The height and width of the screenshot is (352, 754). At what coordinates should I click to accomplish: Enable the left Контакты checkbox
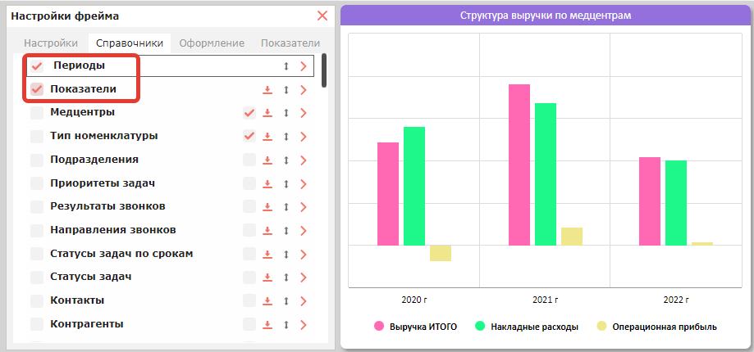(x=37, y=301)
